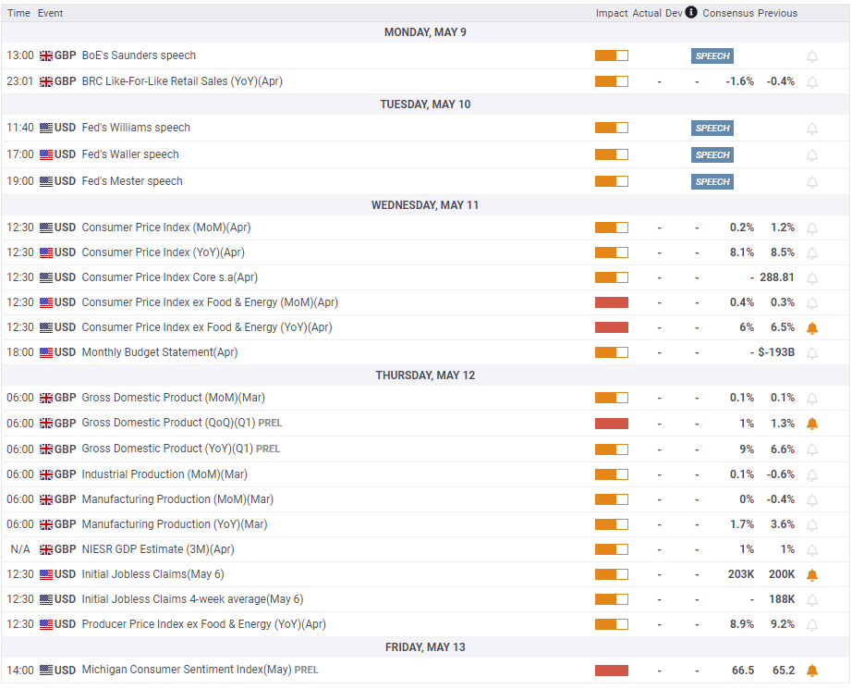Screen dimensions: 852x689
Task: Toggle alert bell for BoE's Saunders speech
Action: pos(811,56)
